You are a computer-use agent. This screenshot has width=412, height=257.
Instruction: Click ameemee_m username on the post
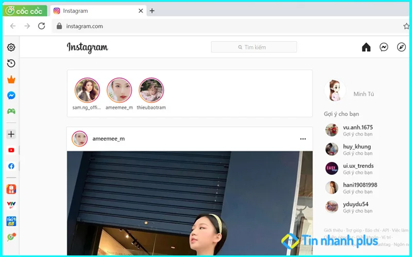(x=109, y=139)
